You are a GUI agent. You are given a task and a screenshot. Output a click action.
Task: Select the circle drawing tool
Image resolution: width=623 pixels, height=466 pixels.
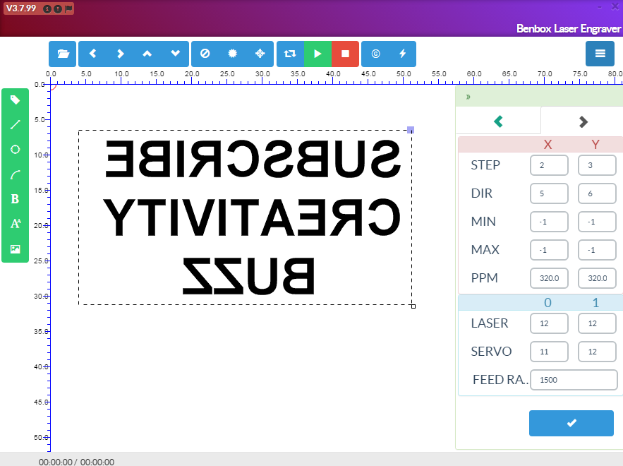pos(15,150)
